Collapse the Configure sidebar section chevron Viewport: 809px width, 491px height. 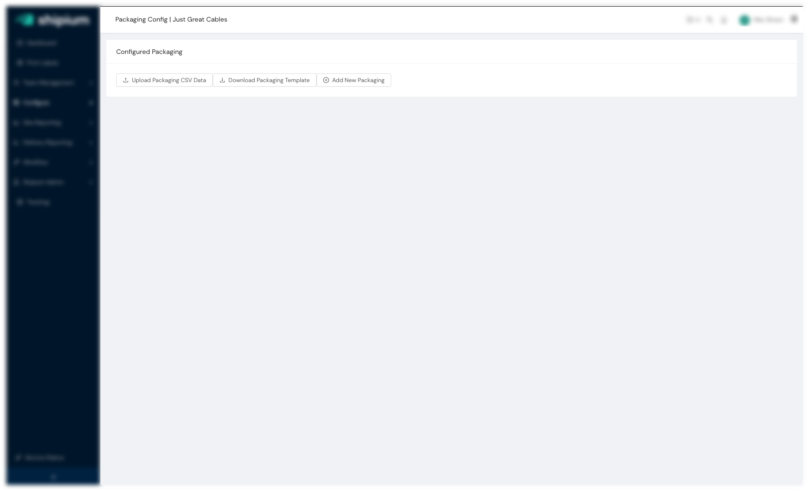(91, 103)
